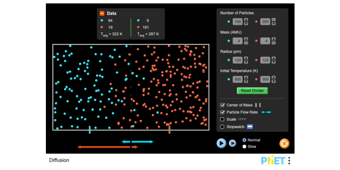Click the step forward button
This screenshot has width=340, height=170.
(x=232, y=143)
